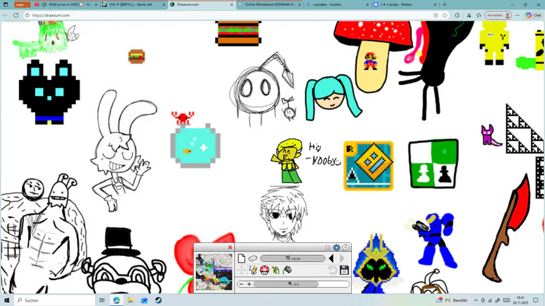Open Task View in taskbar

click(x=102, y=300)
